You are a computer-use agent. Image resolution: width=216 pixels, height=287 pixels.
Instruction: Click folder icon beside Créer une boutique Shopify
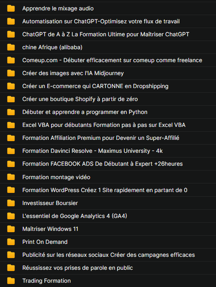tap(11, 99)
